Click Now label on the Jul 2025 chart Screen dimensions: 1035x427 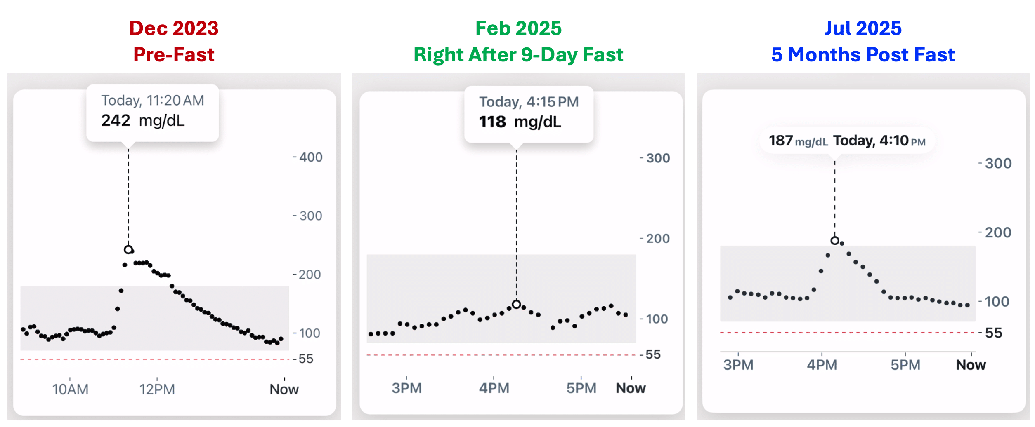971,365
